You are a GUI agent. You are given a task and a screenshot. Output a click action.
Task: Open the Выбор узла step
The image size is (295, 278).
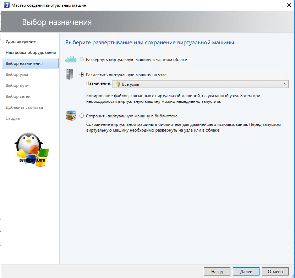pos(17,74)
